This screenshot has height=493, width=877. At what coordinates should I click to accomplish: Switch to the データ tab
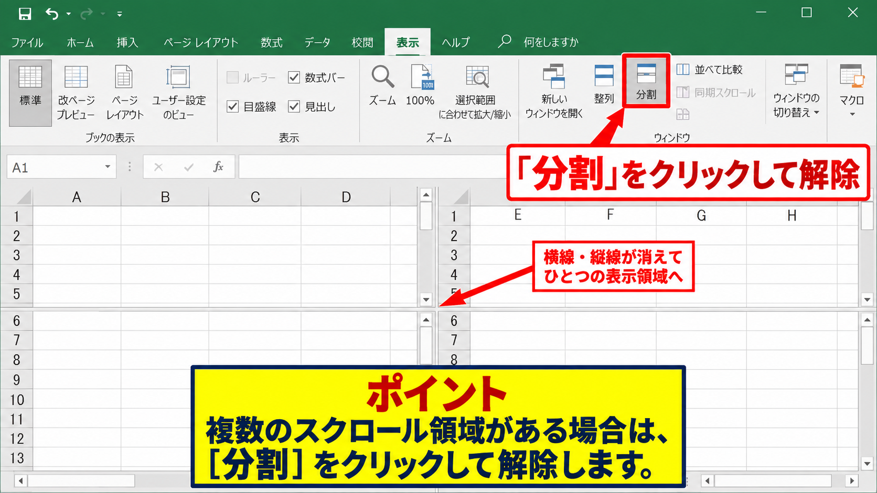click(317, 42)
